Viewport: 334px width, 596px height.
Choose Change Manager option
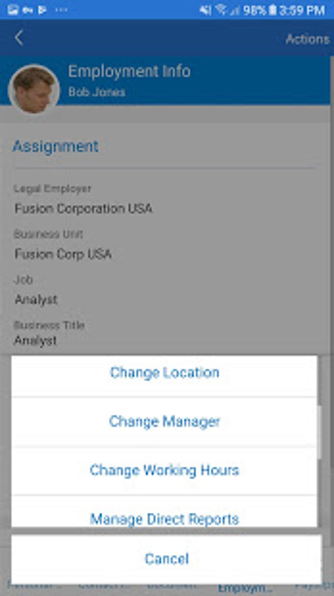164,421
